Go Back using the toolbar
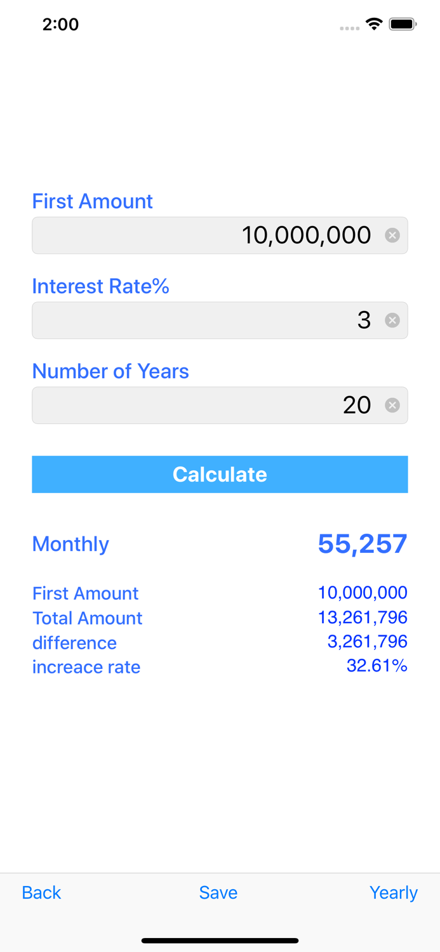 41,892
